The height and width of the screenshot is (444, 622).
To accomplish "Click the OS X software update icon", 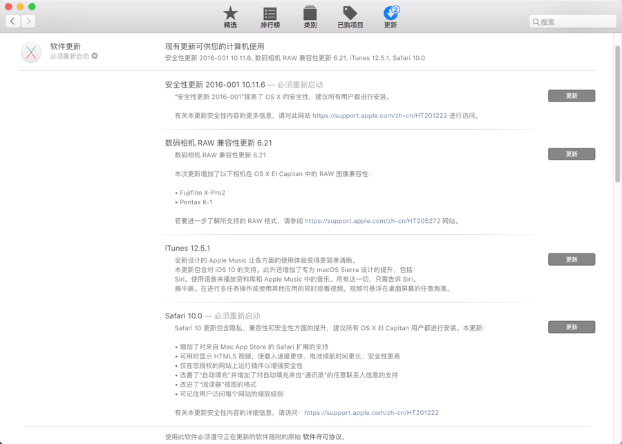I will (x=31, y=52).
